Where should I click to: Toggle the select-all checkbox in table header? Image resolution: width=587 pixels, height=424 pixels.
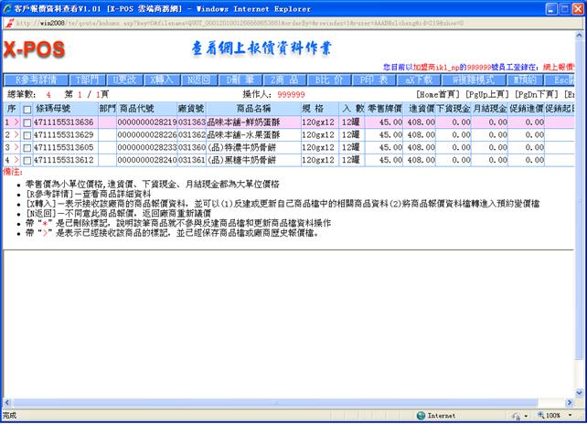27,109
